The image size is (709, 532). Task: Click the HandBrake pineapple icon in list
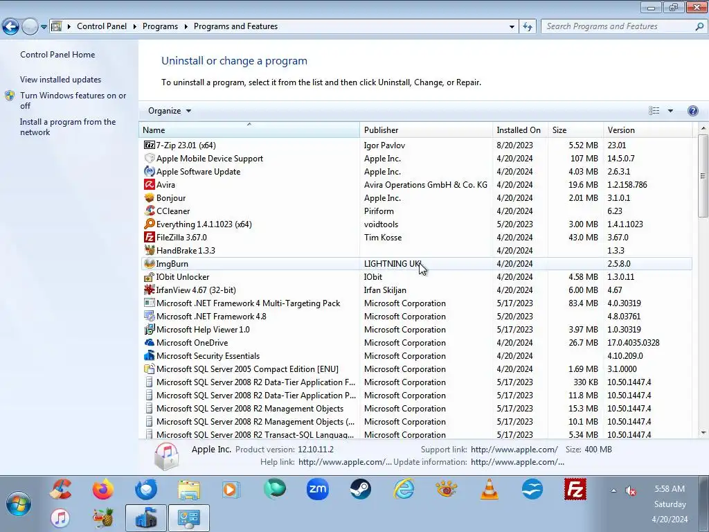coord(150,250)
